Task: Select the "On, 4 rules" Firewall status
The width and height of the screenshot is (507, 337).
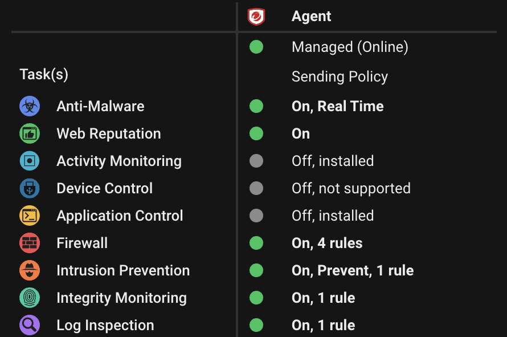Action: 327,243
